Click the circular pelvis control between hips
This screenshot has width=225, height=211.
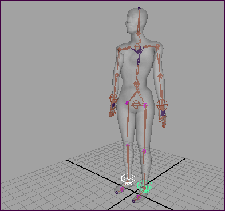click(x=136, y=104)
